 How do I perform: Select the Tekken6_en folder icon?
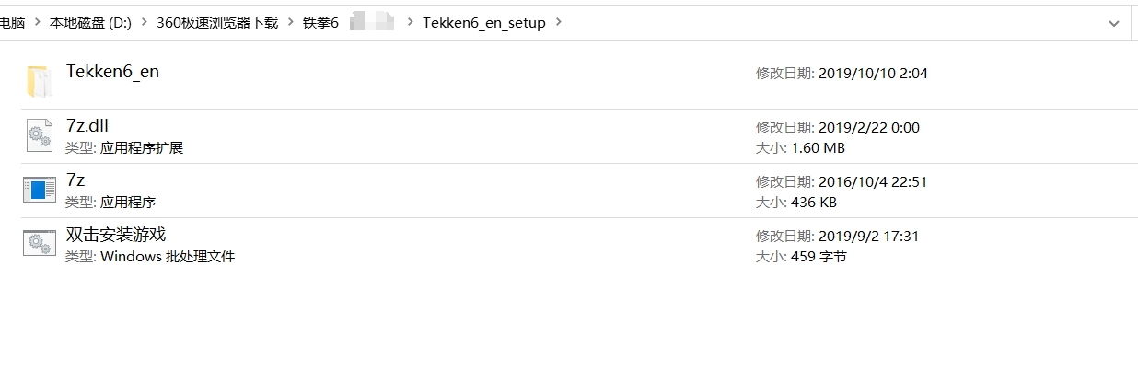pyautogui.click(x=39, y=82)
